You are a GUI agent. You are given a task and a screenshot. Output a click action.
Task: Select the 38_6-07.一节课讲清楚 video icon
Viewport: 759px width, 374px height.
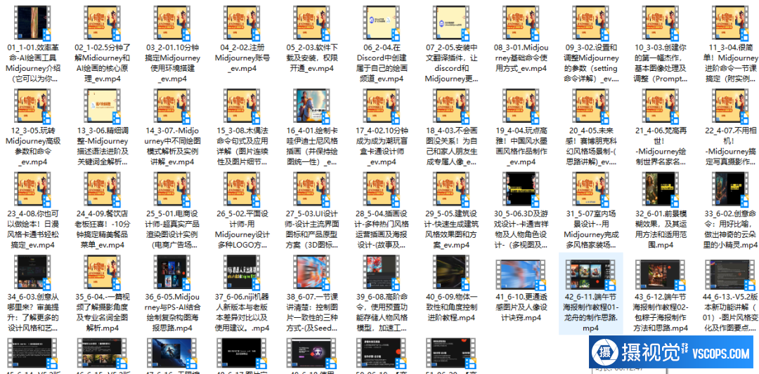point(312,272)
